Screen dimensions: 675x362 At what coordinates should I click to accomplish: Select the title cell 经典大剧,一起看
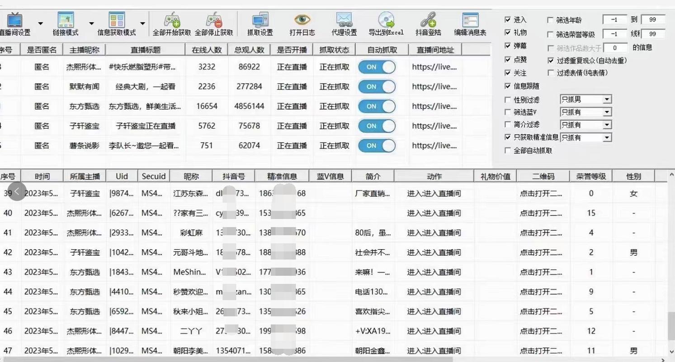[146, 86]
